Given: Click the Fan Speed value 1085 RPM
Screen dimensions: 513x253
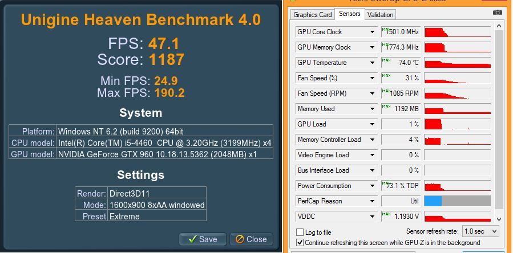Looking at the screenshot, I should (401, 93).
